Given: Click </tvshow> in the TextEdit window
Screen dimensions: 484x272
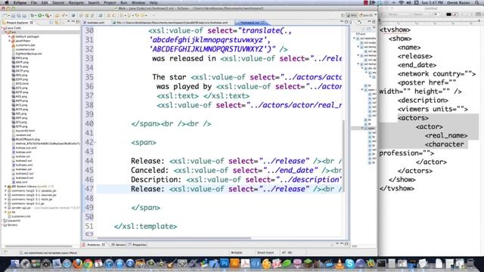Looking at the screenshot, I should 396,188.
